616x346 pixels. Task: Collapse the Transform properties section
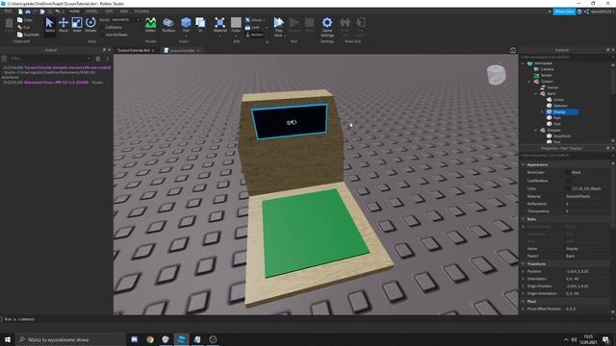click(x=524, y=264)
